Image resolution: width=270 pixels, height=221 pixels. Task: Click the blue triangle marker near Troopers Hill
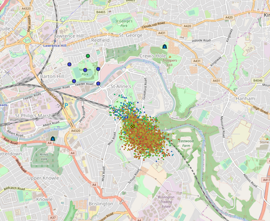coord(165,46)
